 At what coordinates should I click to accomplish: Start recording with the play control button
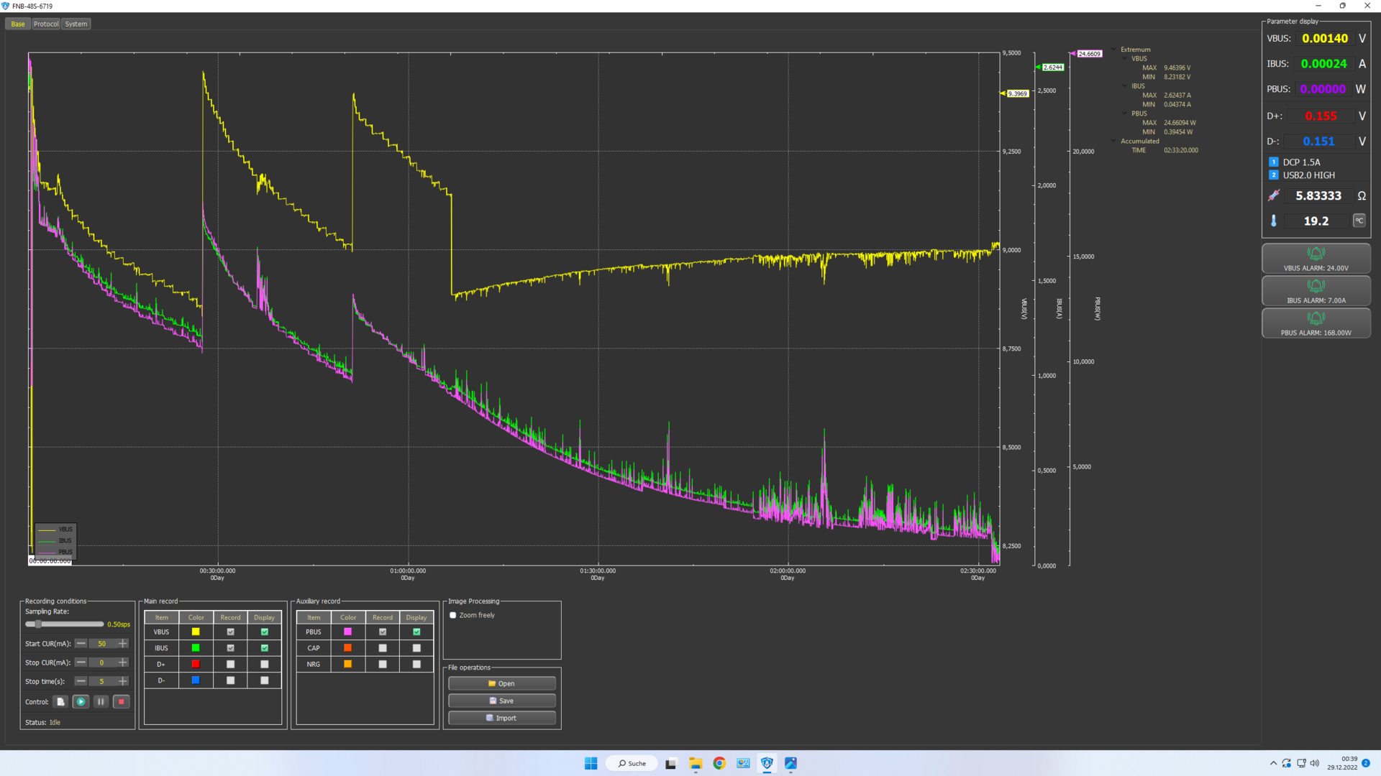(81, 702)
